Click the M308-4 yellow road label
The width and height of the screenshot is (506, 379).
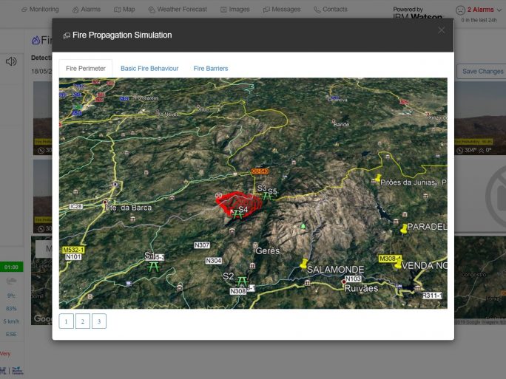click(390, 259)
